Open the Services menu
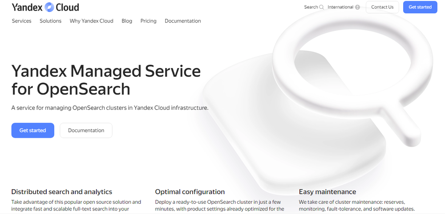 [x=21, y=21]
